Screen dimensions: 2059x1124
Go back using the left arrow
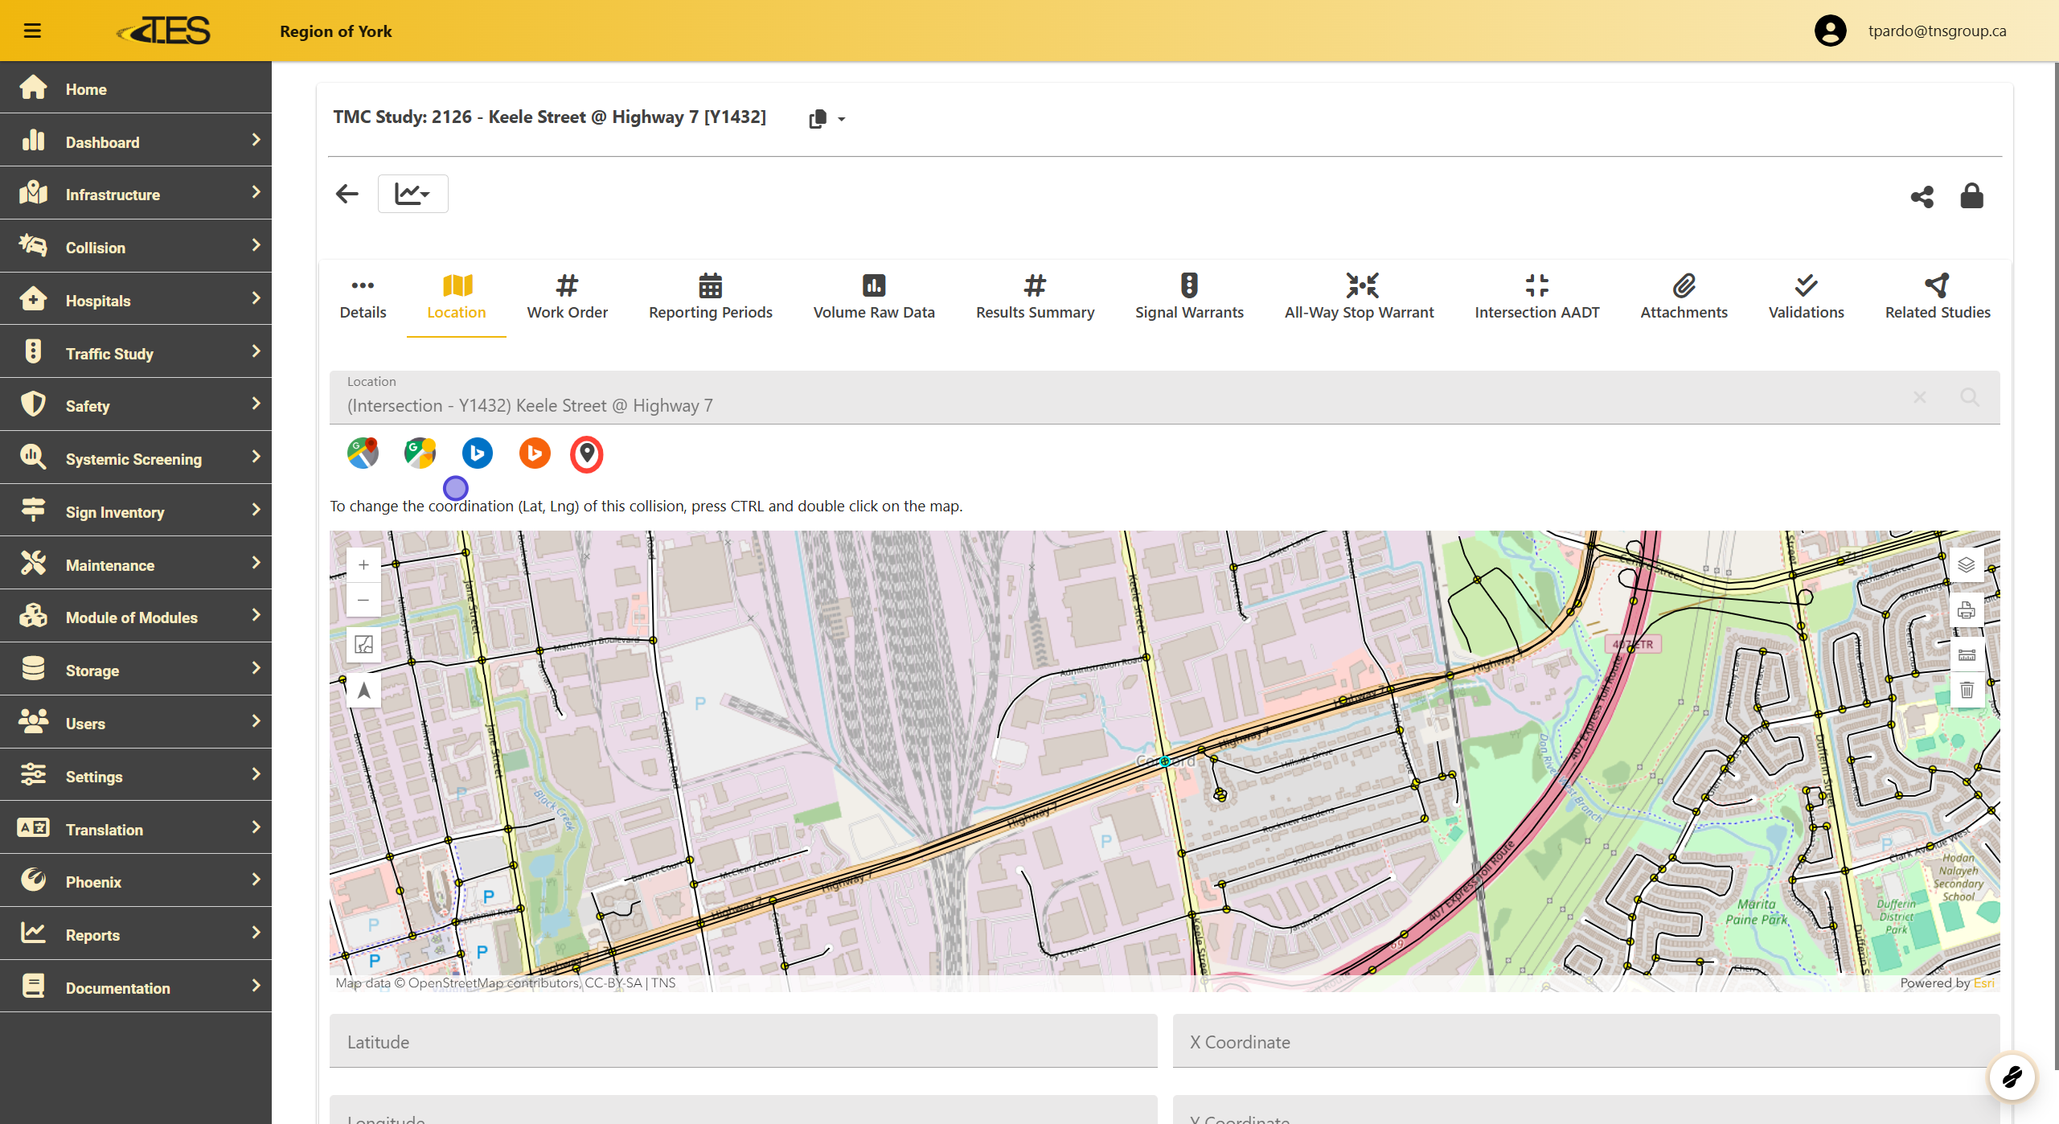(347, 194)
